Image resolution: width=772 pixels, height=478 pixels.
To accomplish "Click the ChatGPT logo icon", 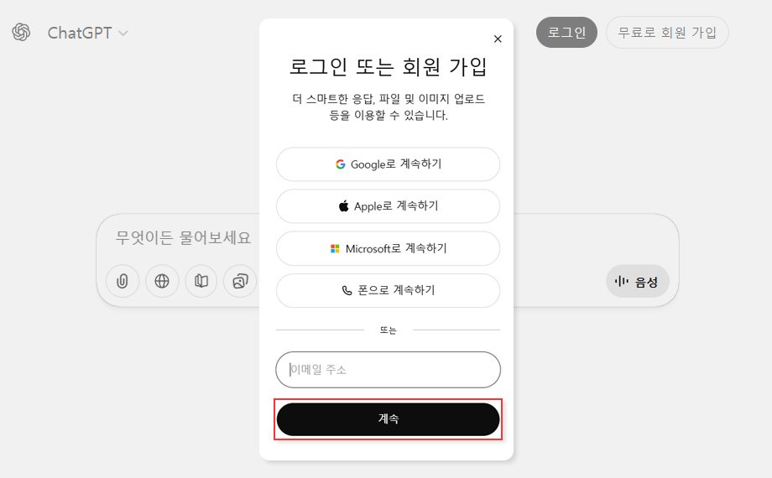I will 21,32.
